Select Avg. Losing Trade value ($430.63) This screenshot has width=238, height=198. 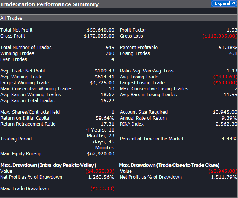click(x=225, y=77)
